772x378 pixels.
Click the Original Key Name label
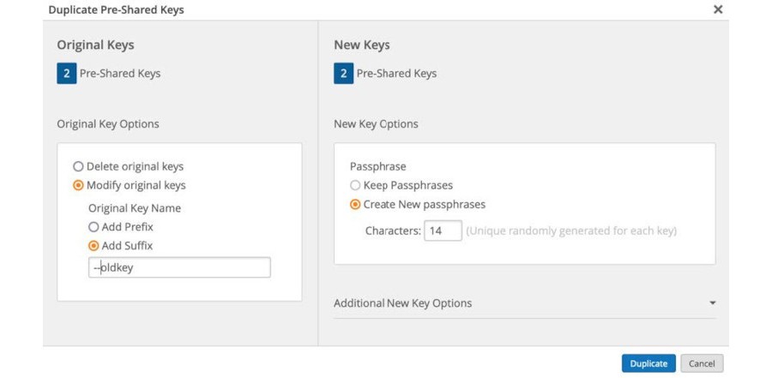pos(135,208)
